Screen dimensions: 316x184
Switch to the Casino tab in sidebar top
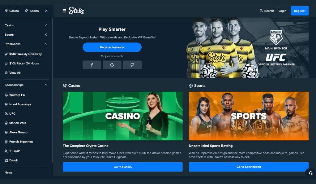tap(12, 11)
